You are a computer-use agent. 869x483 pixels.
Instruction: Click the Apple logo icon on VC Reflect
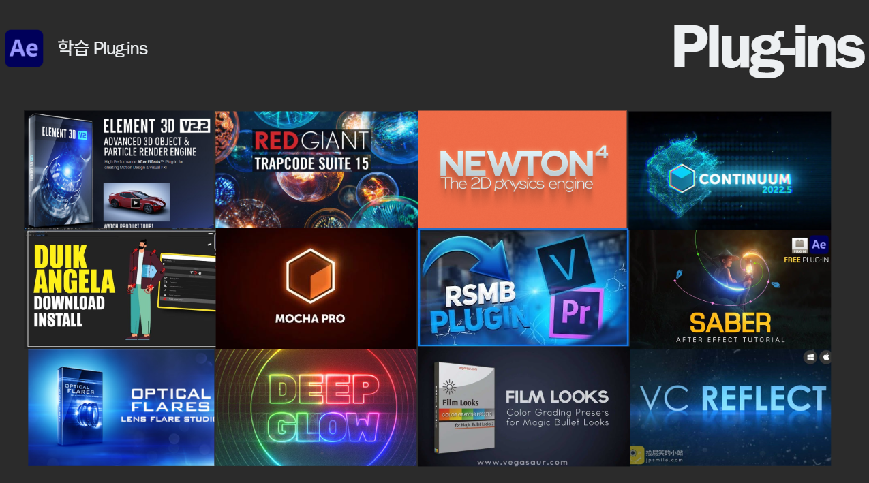point(825,357)
